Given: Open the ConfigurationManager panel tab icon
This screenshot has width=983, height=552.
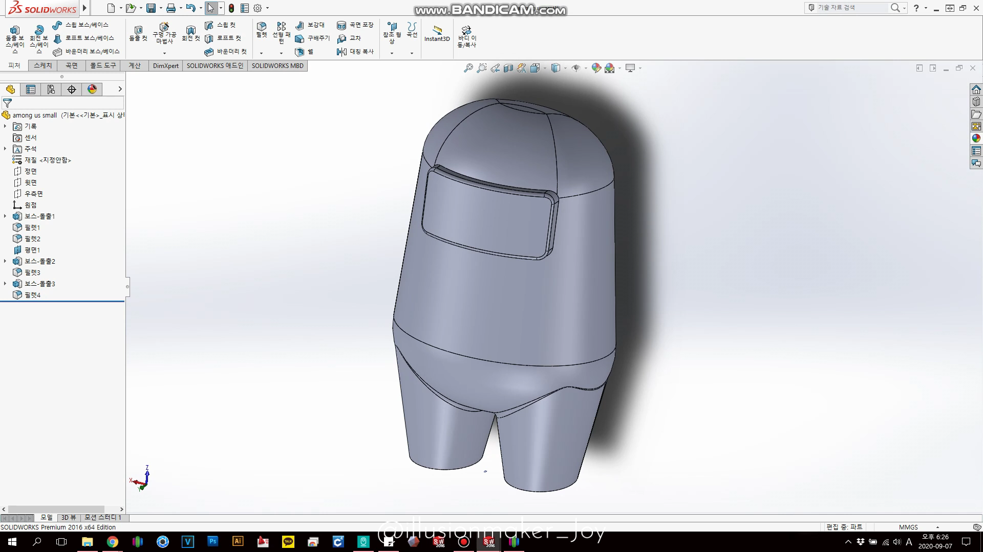Looking at the screenshot, I should (51, 89).
